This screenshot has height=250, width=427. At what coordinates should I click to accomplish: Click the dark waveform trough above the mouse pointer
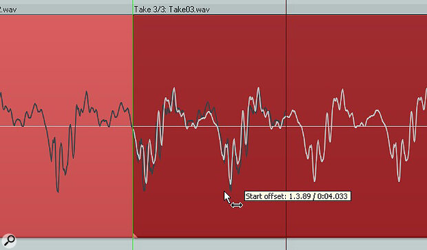click(231, 189)
